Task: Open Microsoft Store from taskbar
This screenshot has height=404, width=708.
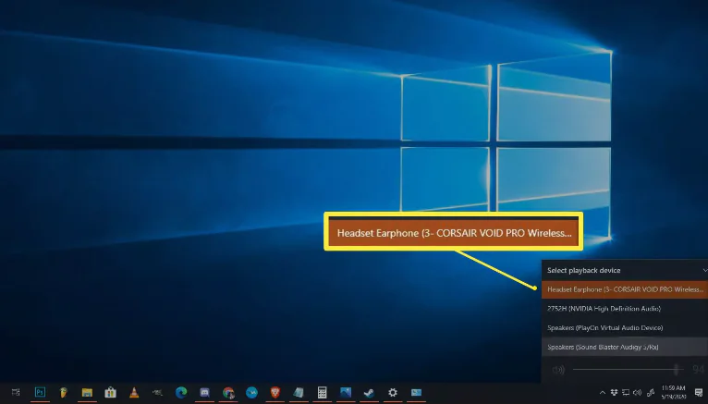Action: tap(111, 393)
